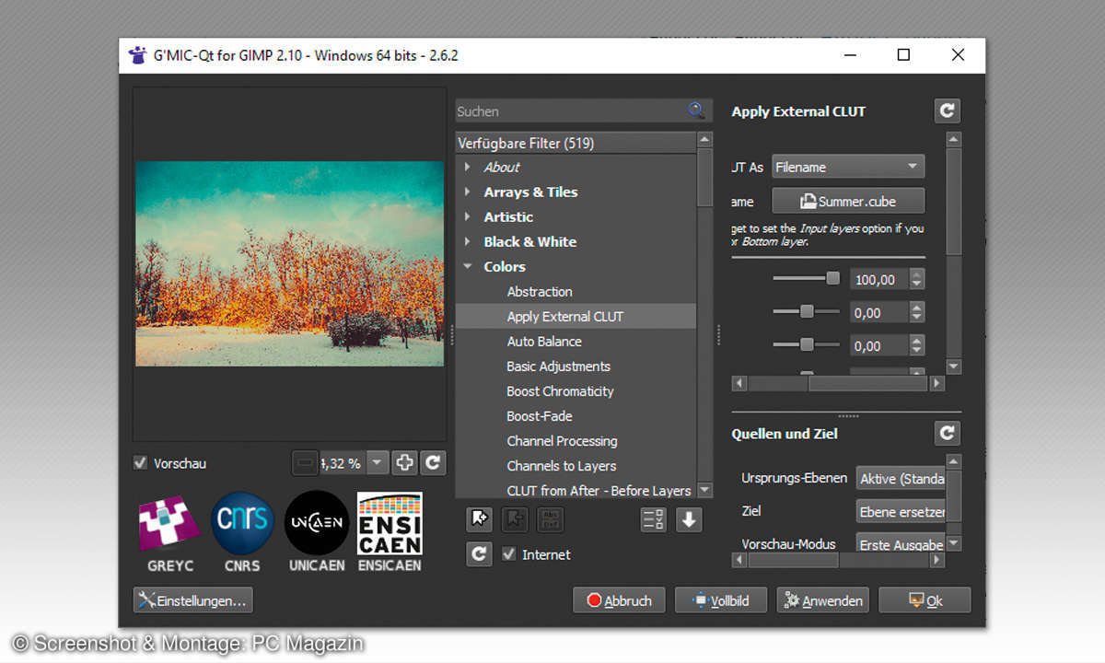
Task: Expand all filter folders with the down arrow icon
Action: click(x=689, y=519)
